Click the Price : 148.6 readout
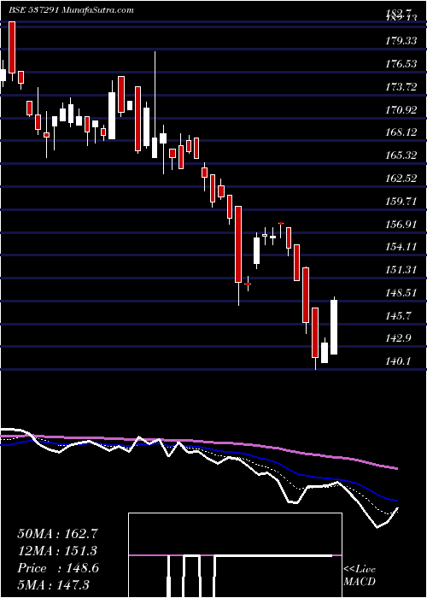This screenshot has width=427, height=598. tap(58, 568)
